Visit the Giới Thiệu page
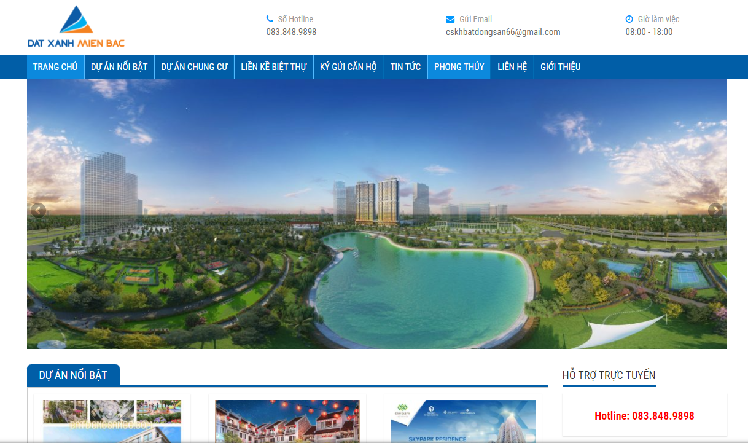This screenshot has height=443, width=748. tap(560, 67)
